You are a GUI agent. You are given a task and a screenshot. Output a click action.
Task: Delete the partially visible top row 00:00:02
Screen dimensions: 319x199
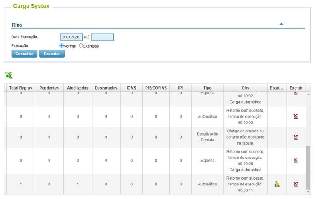[296, 94]
